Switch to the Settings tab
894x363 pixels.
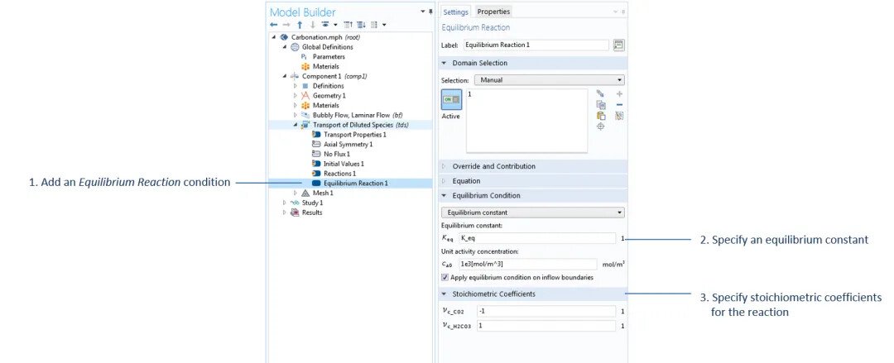pos(455,12)
